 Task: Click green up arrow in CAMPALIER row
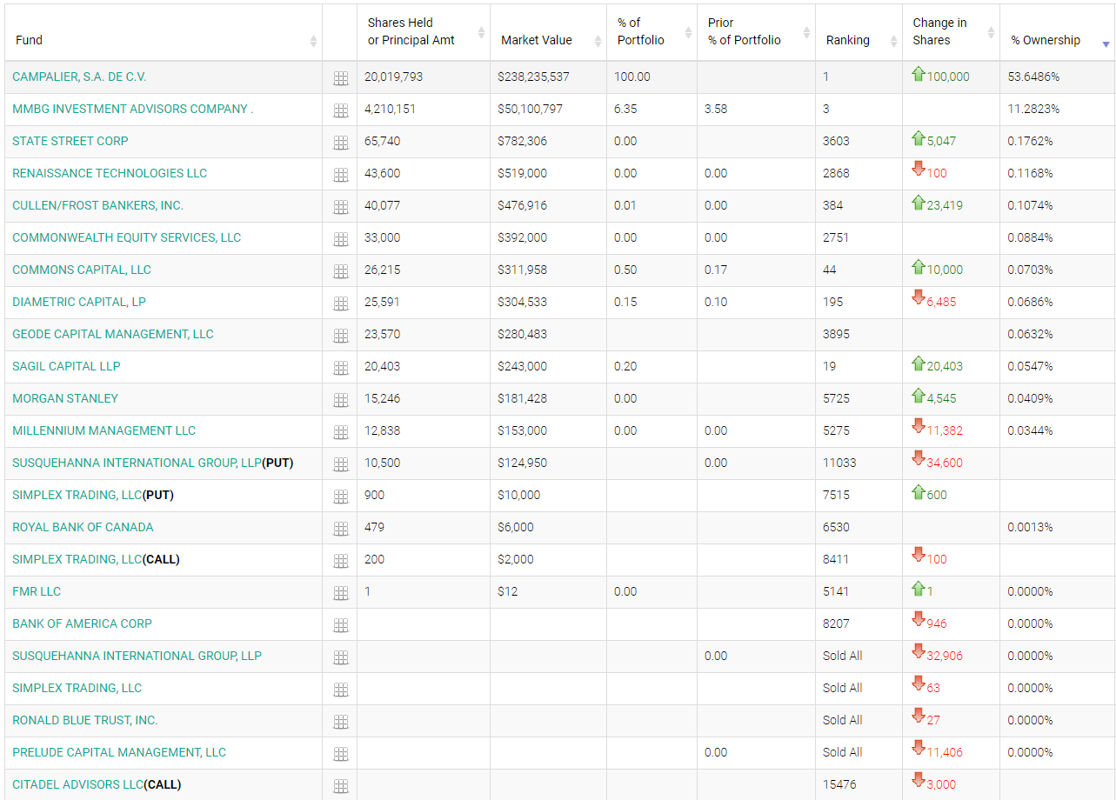pyautogui.click(x=919, y=74)
